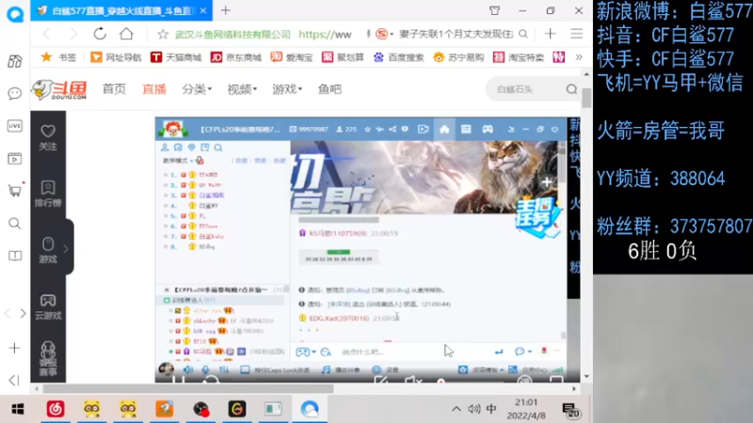The image size is (753, 423).
Task: Expand the 视频 dropdown menu
Action: [242, 89]
